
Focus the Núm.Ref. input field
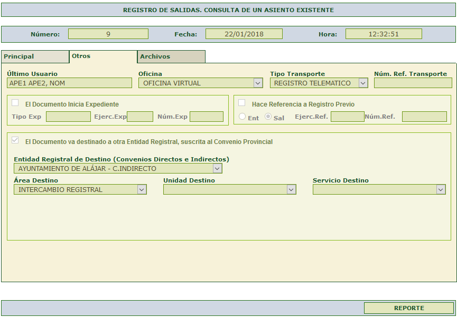click(424, 117)
